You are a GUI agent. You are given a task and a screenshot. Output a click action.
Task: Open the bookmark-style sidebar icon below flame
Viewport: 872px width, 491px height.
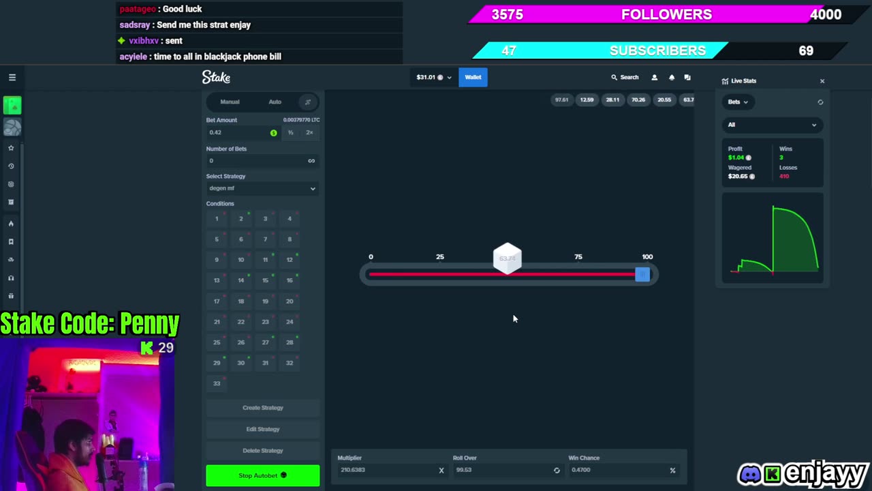[11, 241]
